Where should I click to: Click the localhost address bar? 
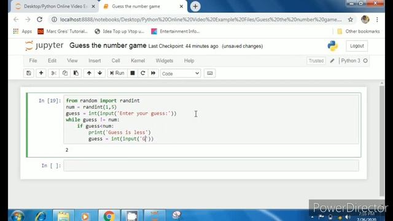[x=201, y=20]
